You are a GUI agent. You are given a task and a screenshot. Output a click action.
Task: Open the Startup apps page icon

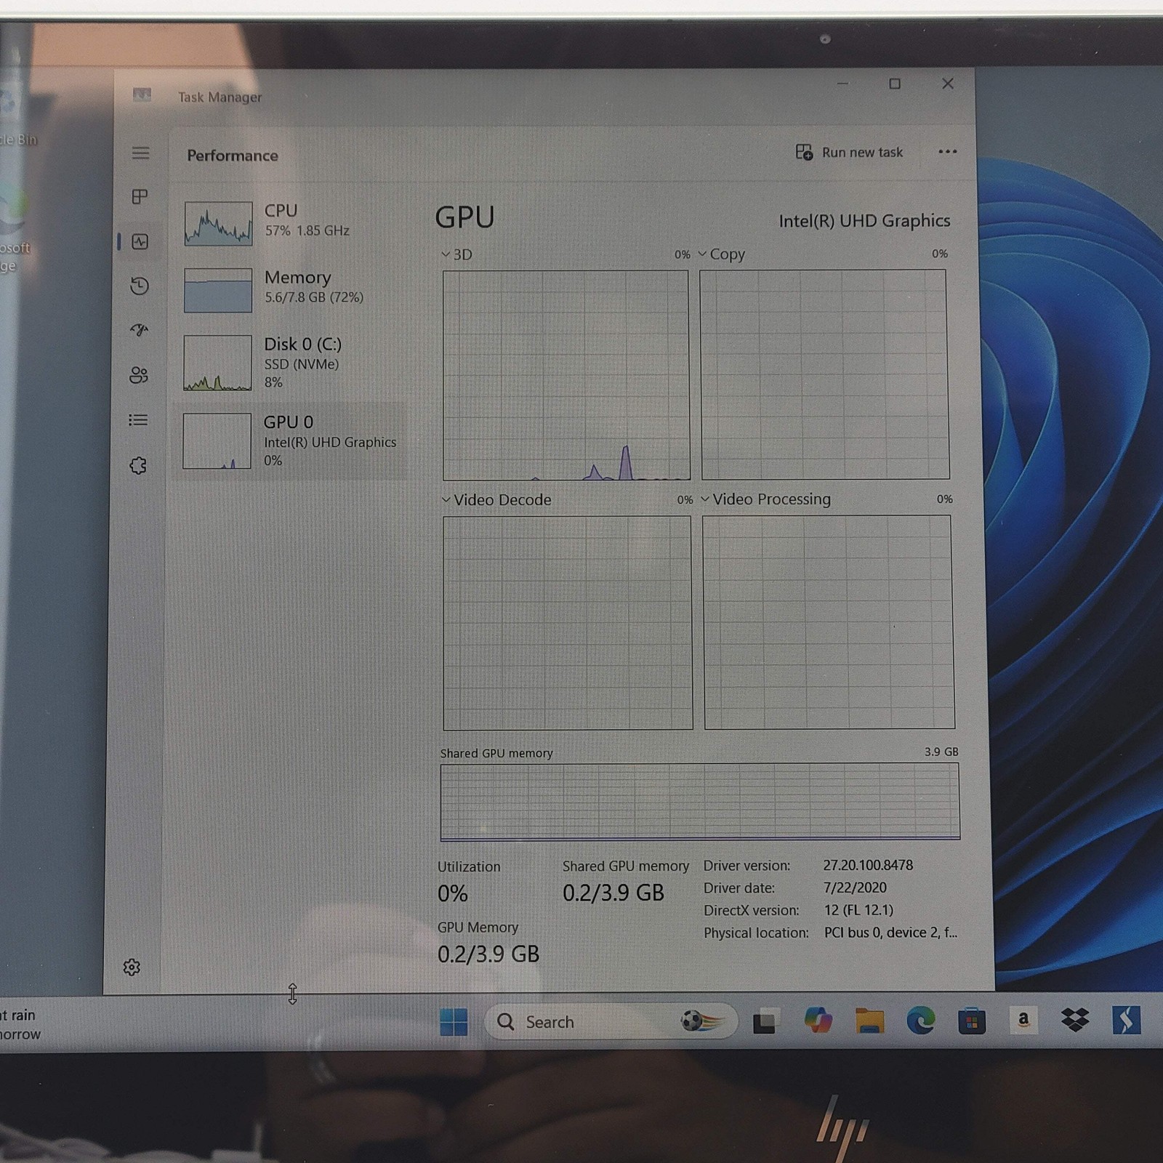139,331
